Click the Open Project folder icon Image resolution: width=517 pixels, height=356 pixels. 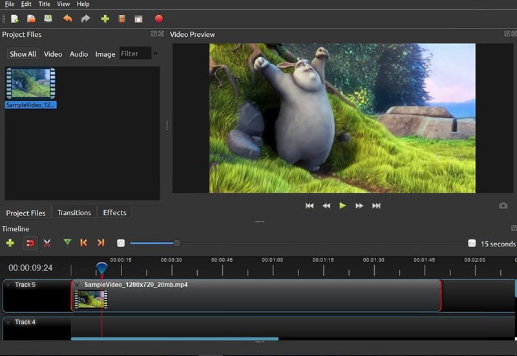[31, 19]
